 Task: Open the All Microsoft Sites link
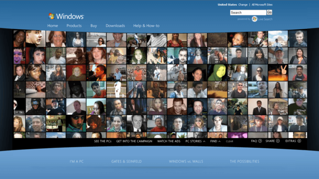click(x=262, y=5)
